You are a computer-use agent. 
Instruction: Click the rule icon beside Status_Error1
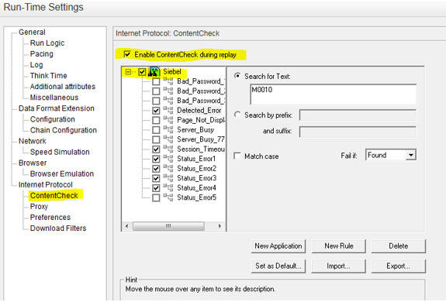pos(168,159)
